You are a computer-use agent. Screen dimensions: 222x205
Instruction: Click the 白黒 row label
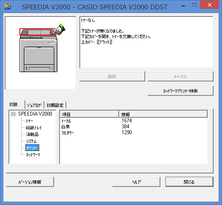click(65, 127)
